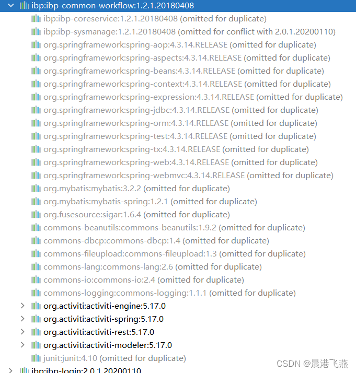
Task: Click the library icon beside spring-webmvc
Action: click(36, 176)
